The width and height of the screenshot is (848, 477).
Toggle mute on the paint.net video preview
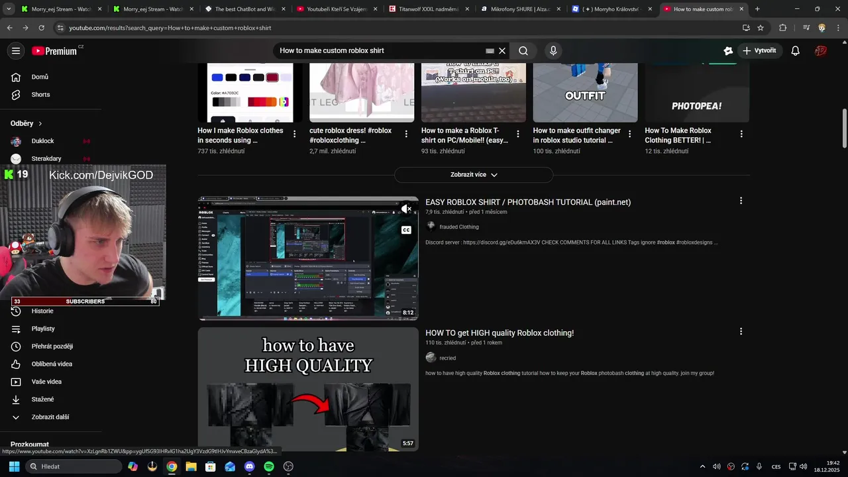[x=407, y=209]
